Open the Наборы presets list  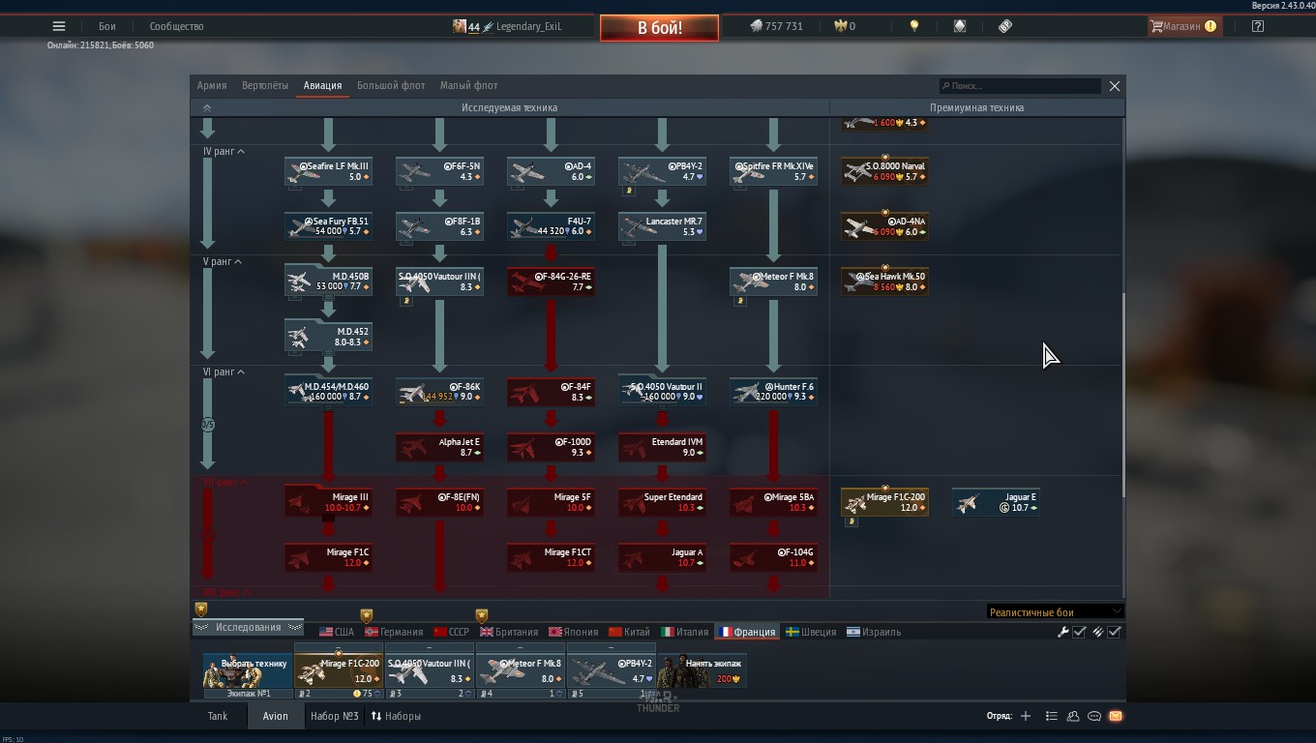pyautogui.click(x=396, y=716)
